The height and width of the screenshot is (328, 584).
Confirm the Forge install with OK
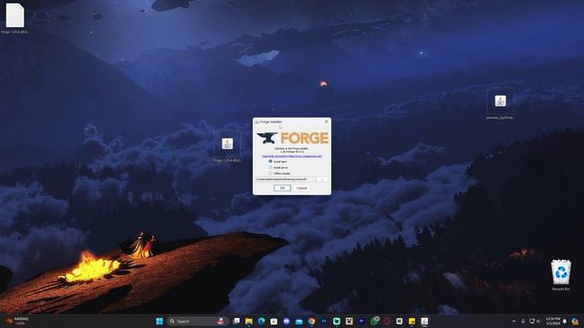click(x=282, y=189)
